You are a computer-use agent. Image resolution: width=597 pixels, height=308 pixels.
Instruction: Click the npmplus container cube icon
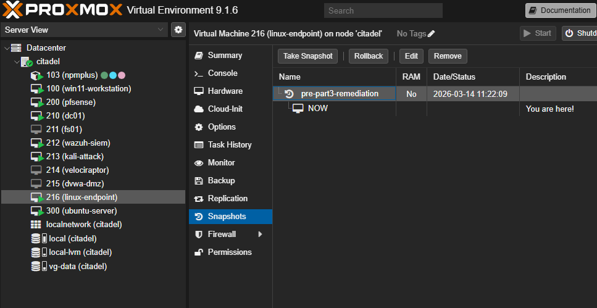point(36,75)
